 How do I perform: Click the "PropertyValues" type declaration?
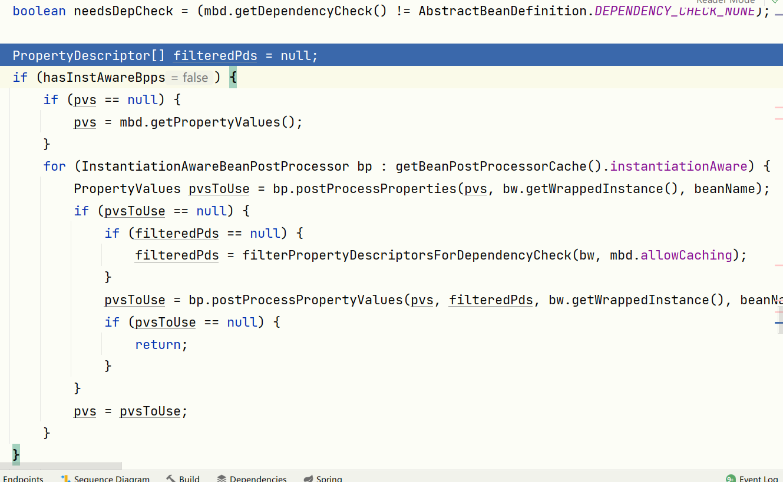pyautogui.click(x=127, y=189)
